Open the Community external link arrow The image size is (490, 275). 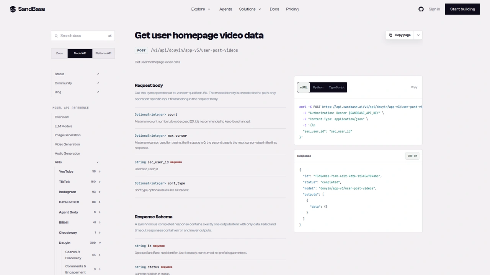[98, 83]
